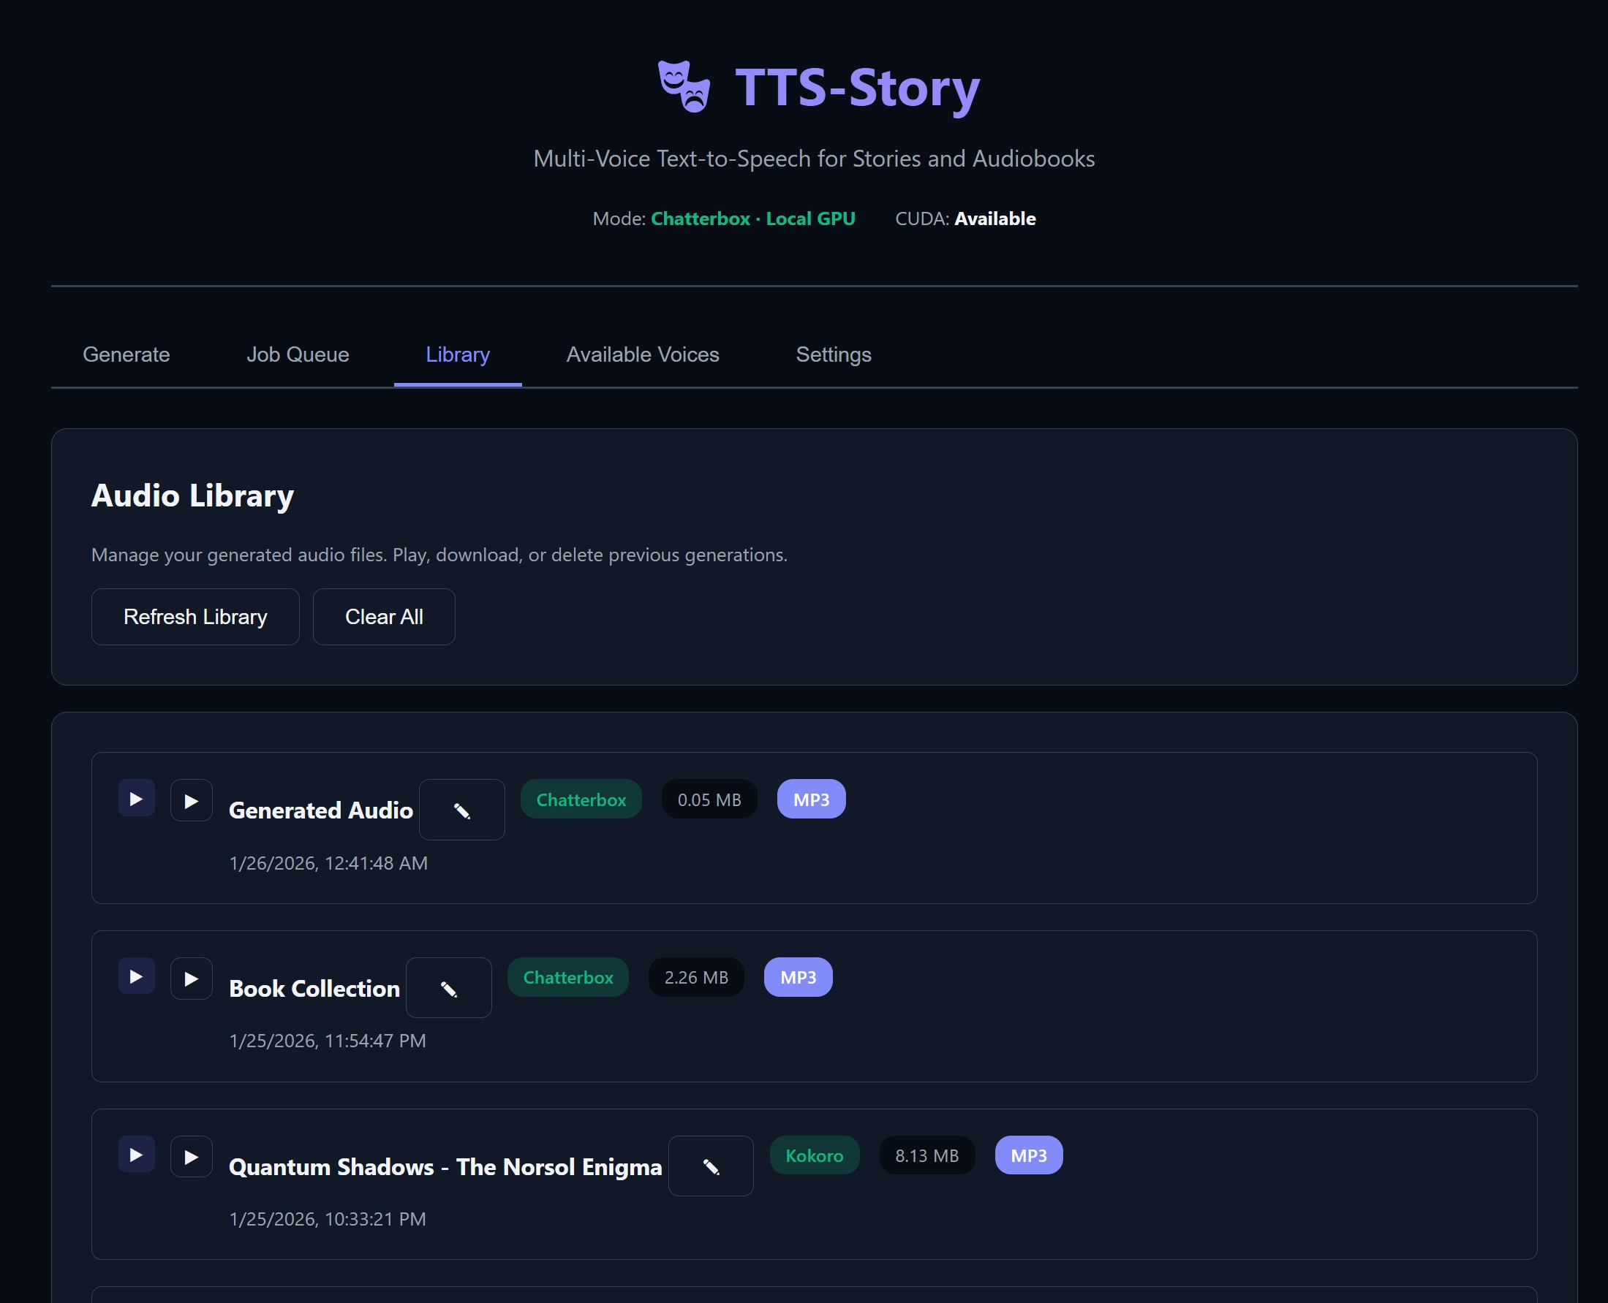Select the Quantum Shadows - The Norsol Enigma title
The height and width of the screenshot is (1303, 1608).
click(x=445, y=1167)
